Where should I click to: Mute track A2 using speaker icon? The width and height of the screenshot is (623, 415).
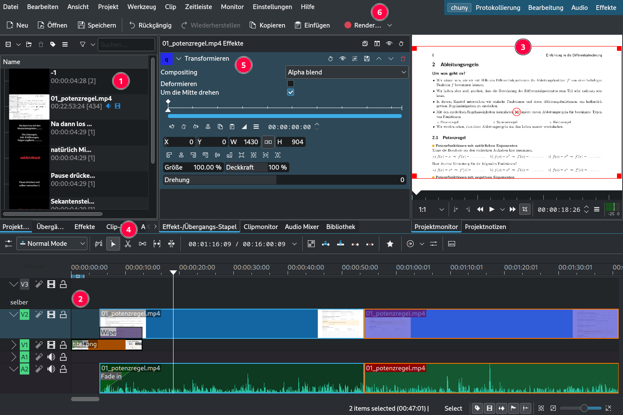point(51,369)
